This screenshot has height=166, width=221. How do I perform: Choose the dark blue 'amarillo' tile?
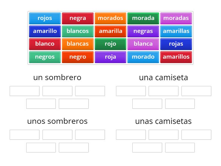45,31
